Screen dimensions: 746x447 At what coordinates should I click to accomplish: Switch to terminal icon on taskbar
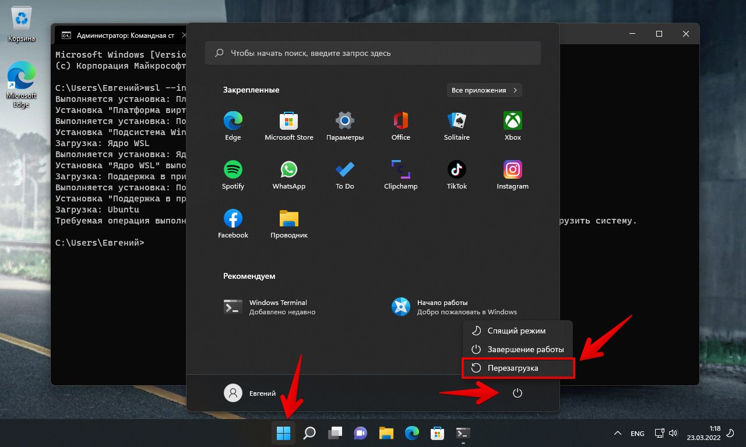(x=463, y=433)
